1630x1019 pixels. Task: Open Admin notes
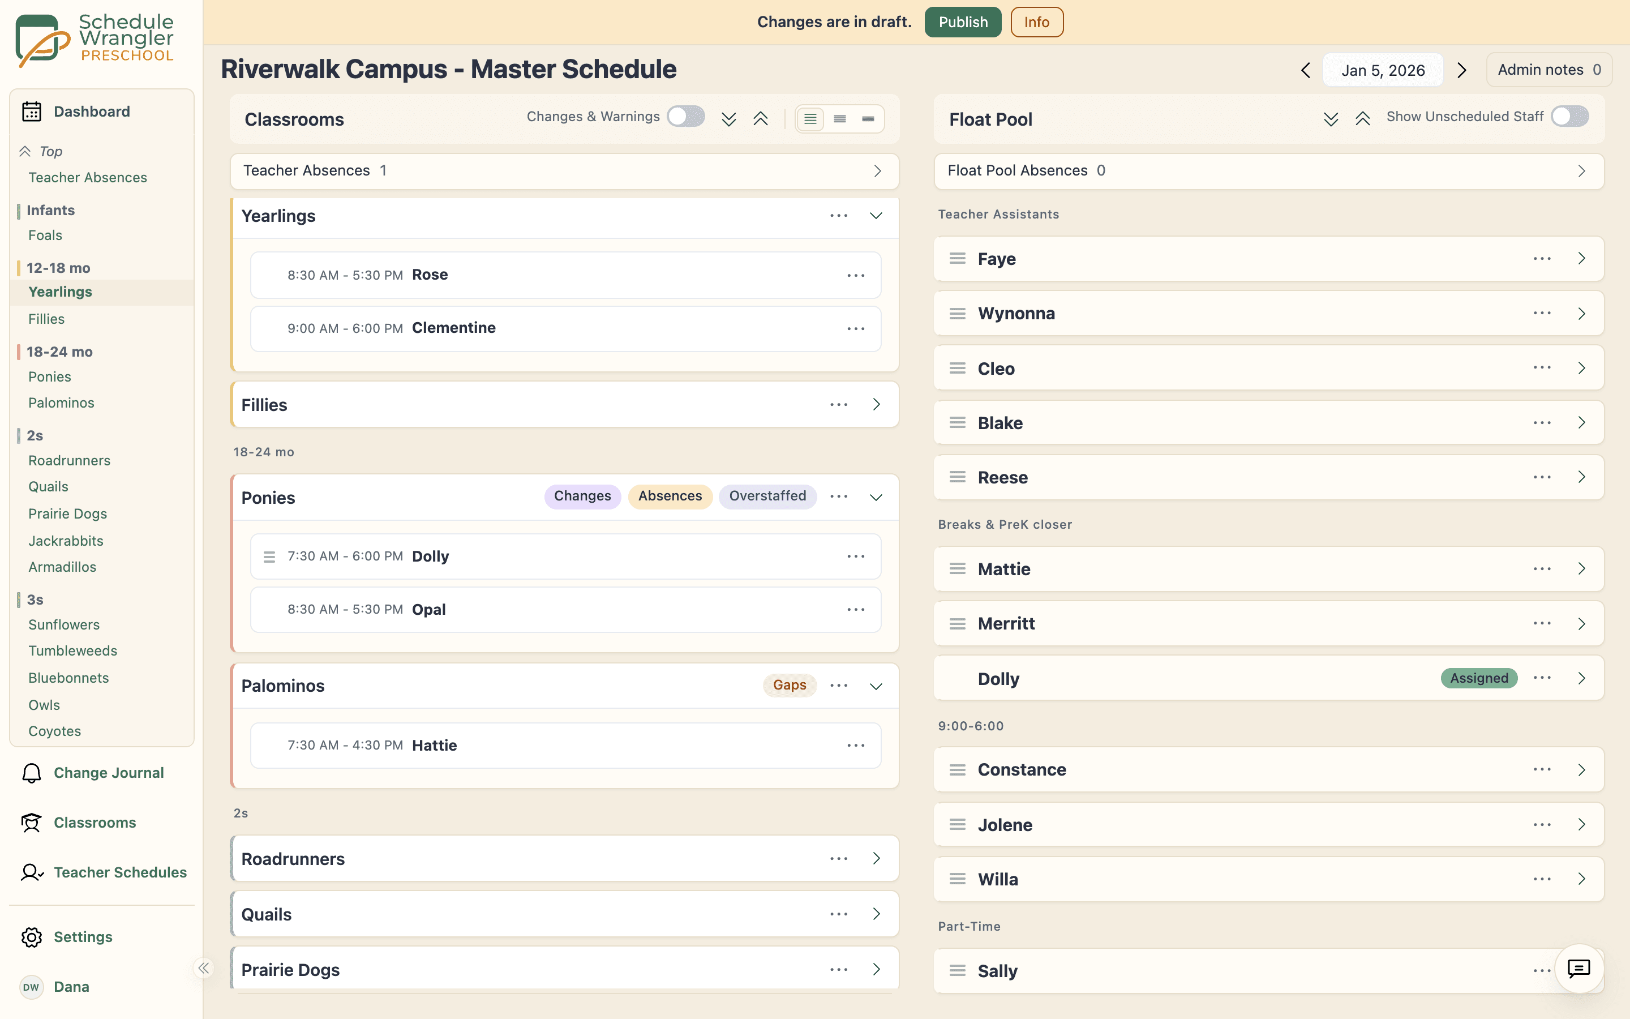(x=1549, y=70)
